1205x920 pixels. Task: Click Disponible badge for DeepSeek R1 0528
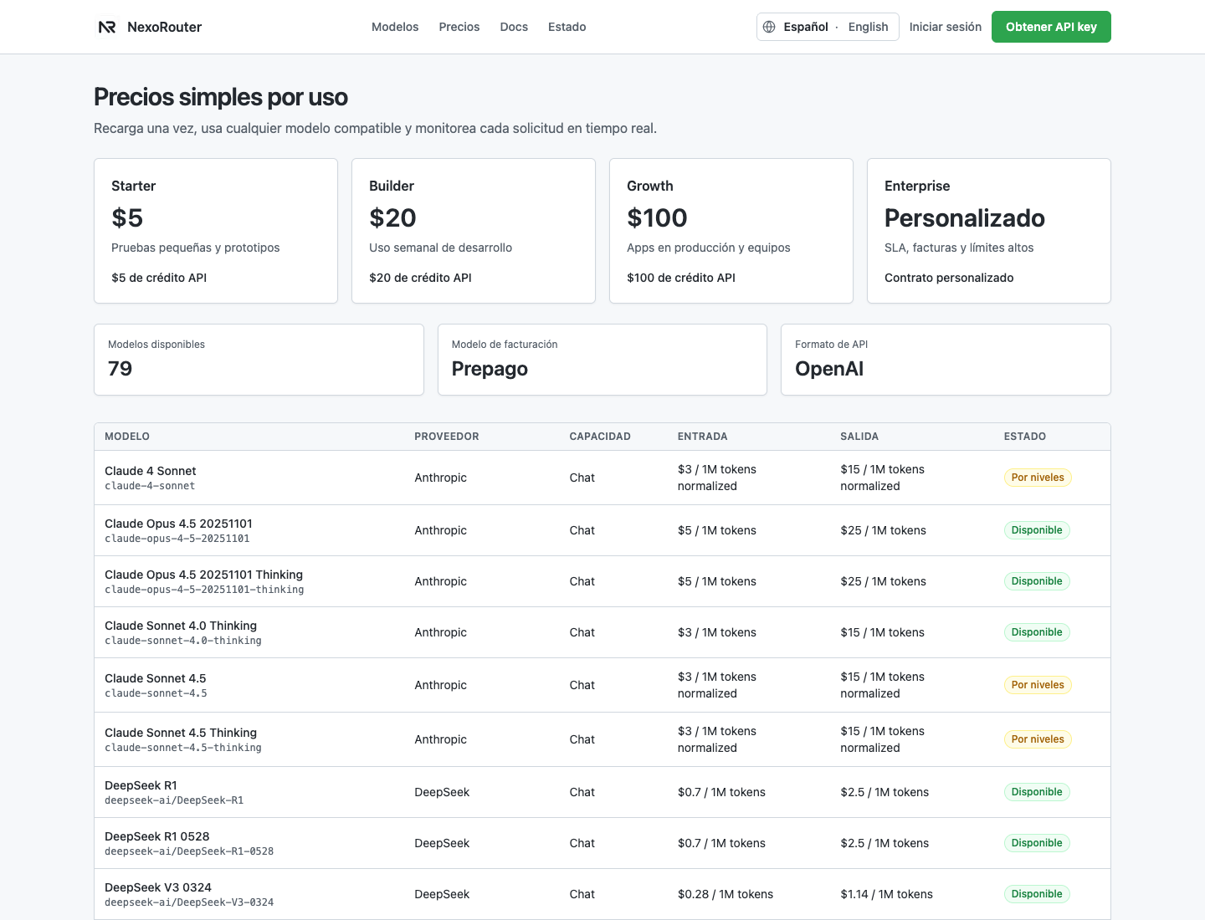pos(1037,843)
